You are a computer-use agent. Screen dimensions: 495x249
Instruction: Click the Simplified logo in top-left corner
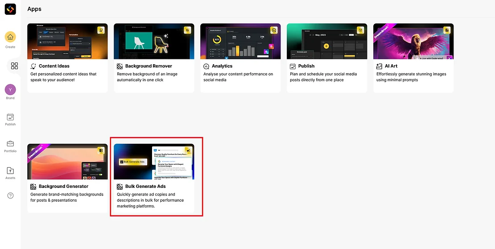coord(10,9)
